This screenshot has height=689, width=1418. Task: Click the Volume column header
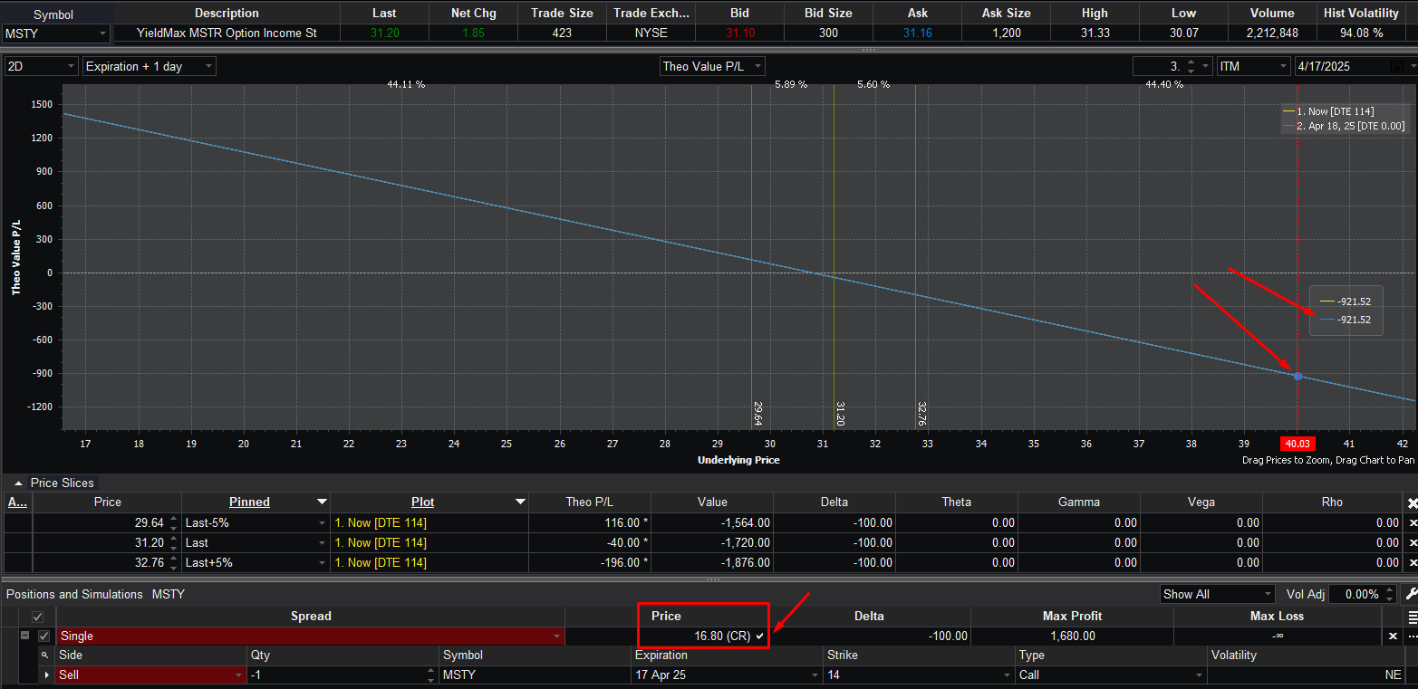pyautogui.click(x=1271, y=14)
